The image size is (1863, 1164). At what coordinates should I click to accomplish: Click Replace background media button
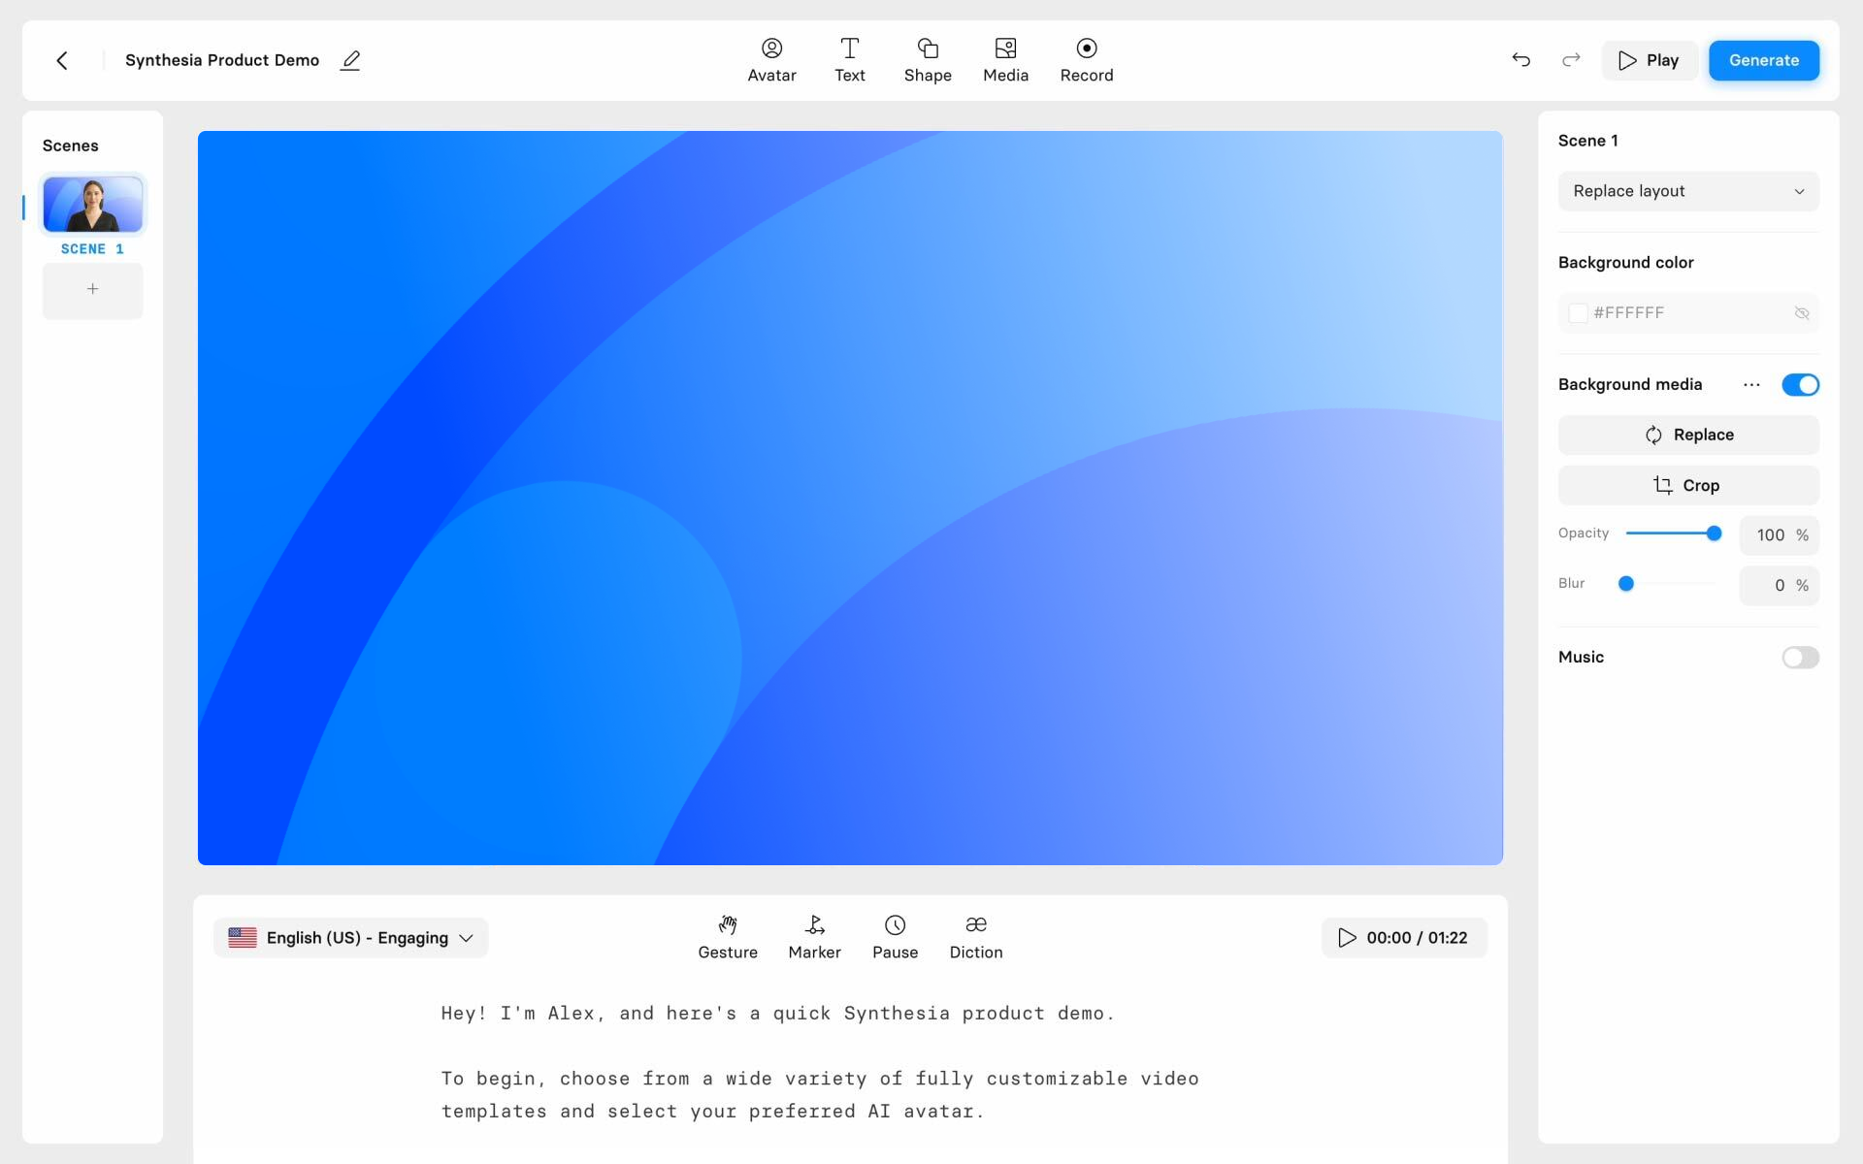click(1687, 435)
